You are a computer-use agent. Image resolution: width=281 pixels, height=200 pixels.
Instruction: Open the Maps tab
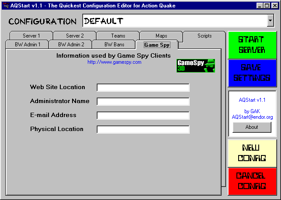point(161,36)
